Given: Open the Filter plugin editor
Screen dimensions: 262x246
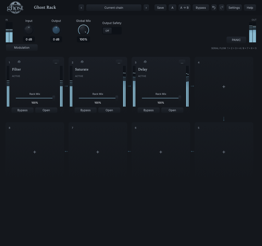Looking at the screenshot, I should [46, 110].
